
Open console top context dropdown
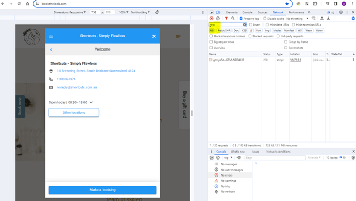pos(228,157)
